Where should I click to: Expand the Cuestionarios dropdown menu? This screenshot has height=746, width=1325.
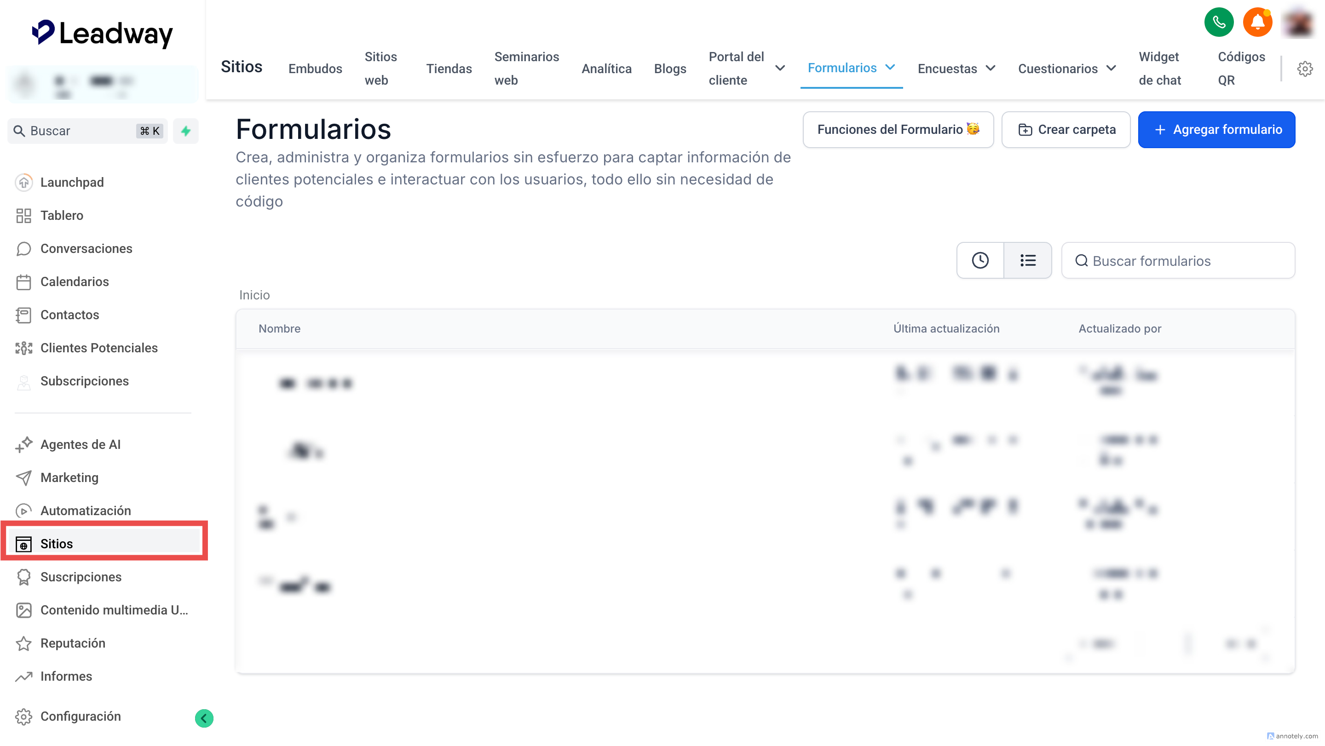click(x=1111, y=69)
